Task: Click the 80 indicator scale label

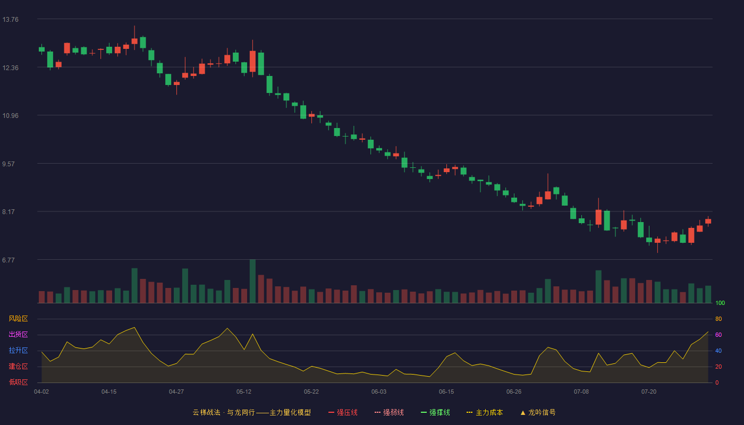Action: 718,319
